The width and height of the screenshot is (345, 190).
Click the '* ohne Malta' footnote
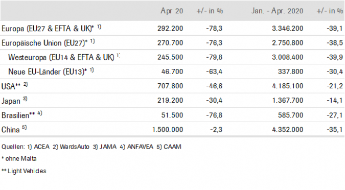[x=19, y=159]
